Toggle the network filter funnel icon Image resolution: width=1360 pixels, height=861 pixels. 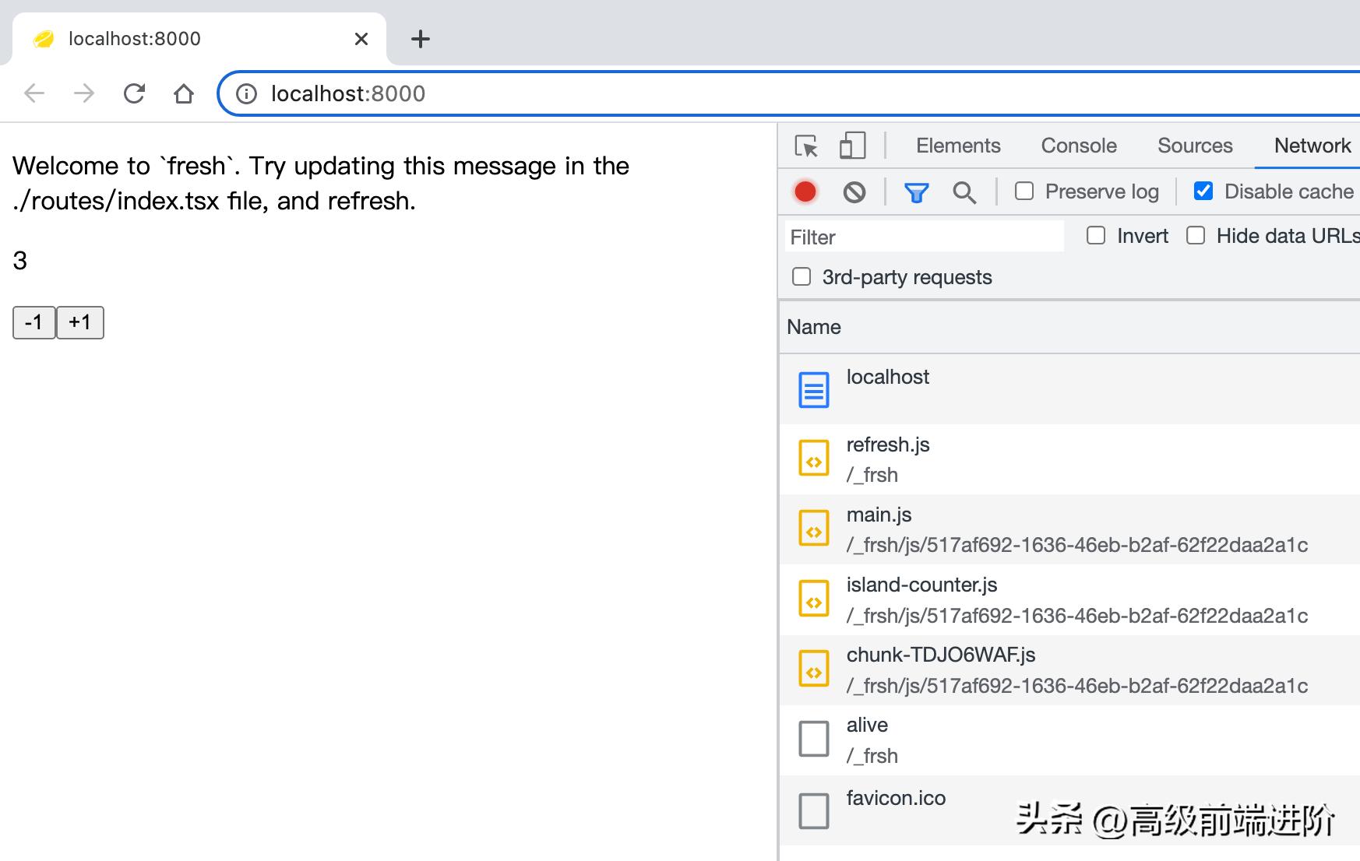pos(917,192)
